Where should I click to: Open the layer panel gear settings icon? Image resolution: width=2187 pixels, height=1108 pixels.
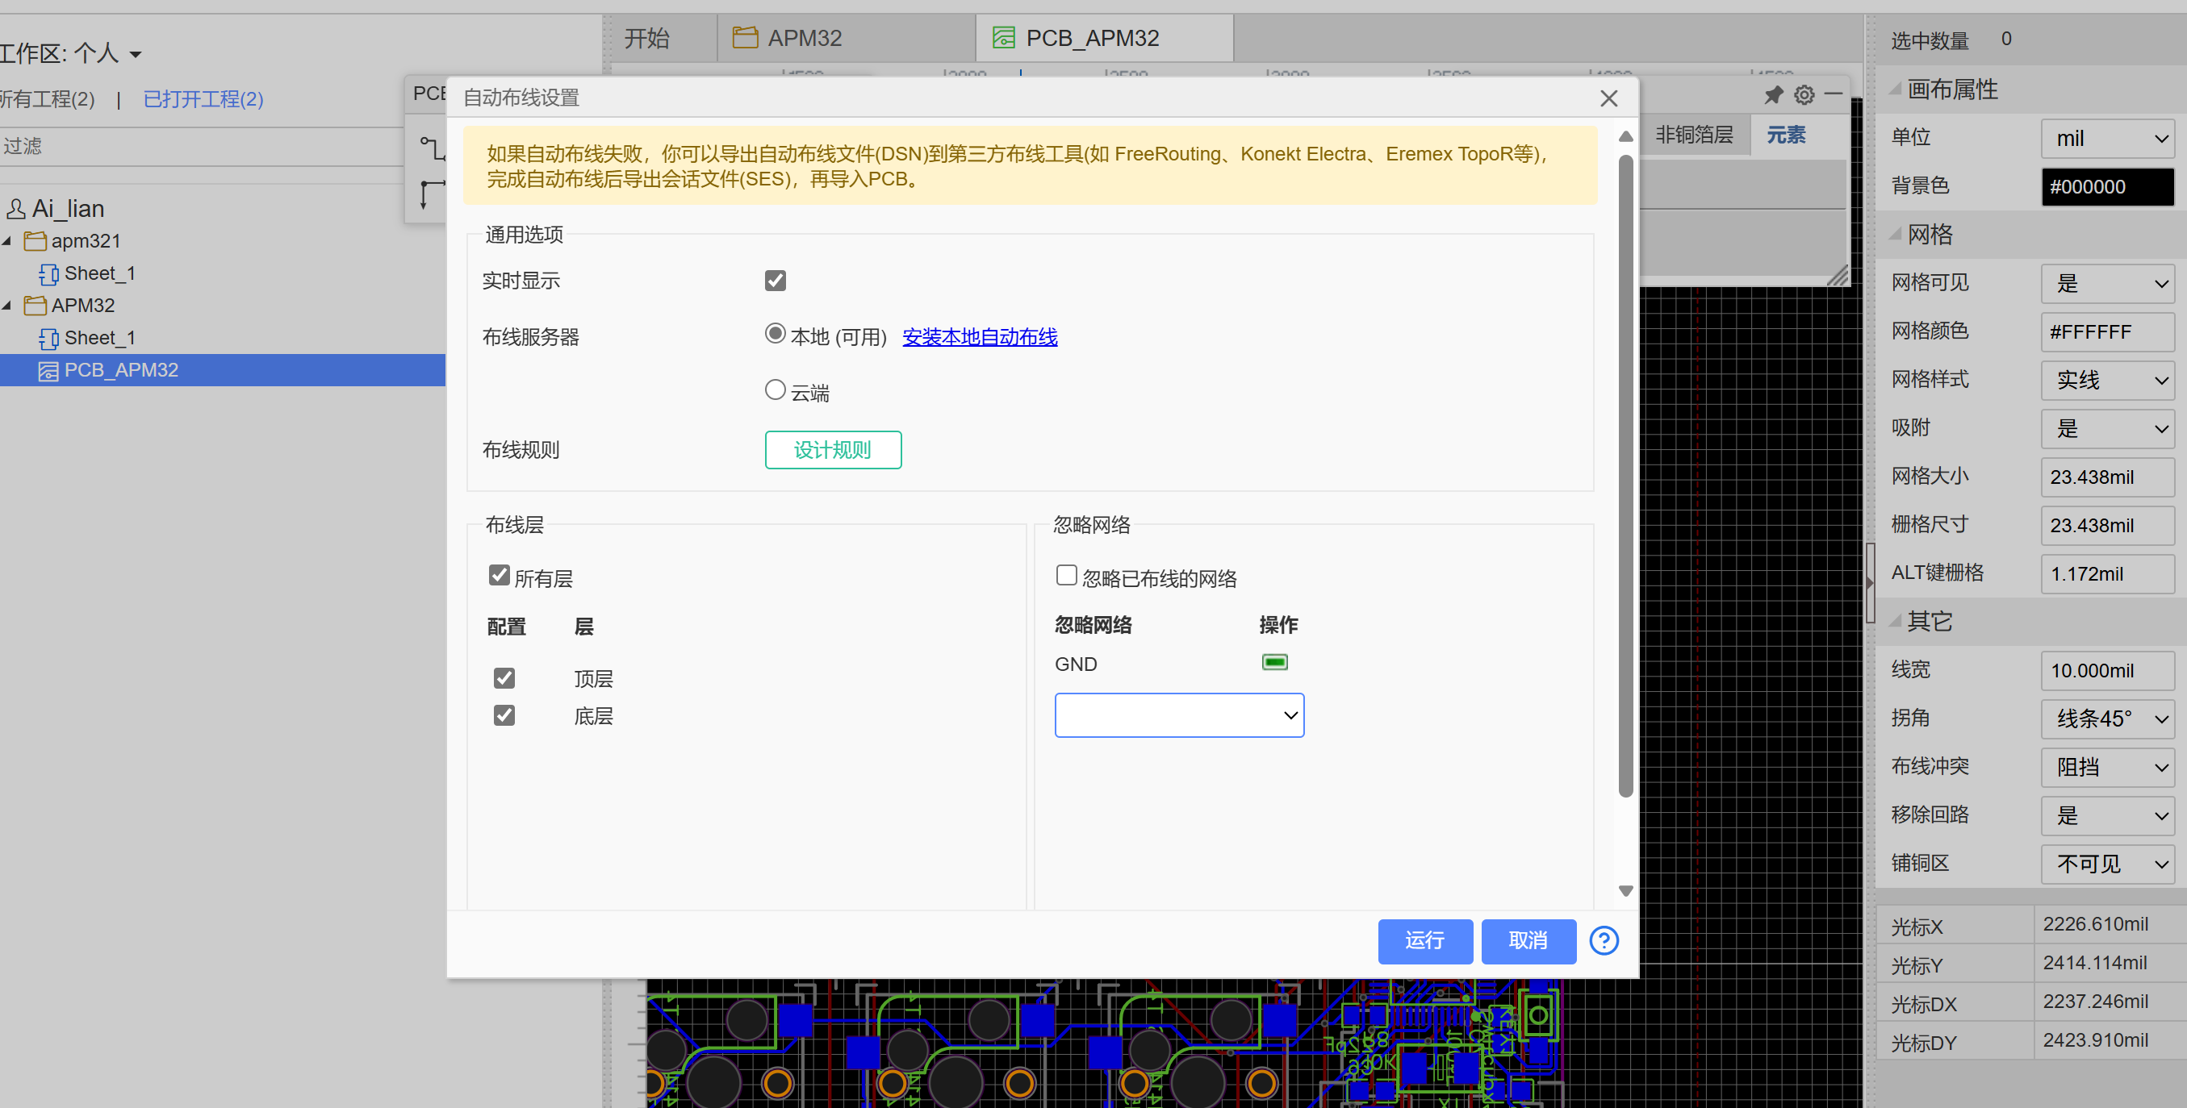tap(1804, 94)
